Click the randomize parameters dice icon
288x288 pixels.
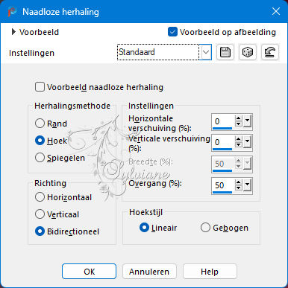pyautogui.click(x=248, y=52)
